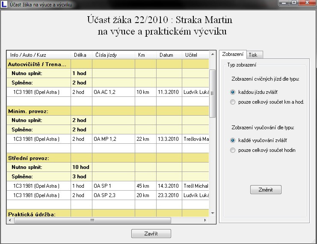
Task: Close the window with X
Action: click(x=307, y=3)
